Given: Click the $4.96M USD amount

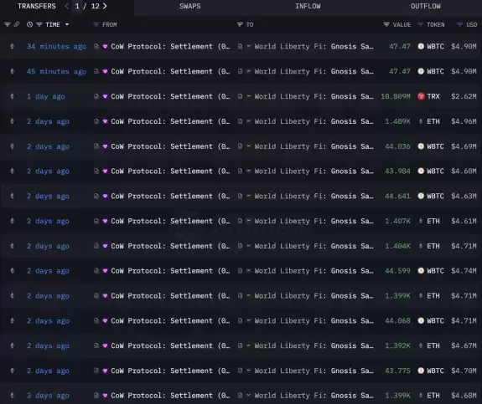Looking at the screenshot, I should click(x=464, y=121).
